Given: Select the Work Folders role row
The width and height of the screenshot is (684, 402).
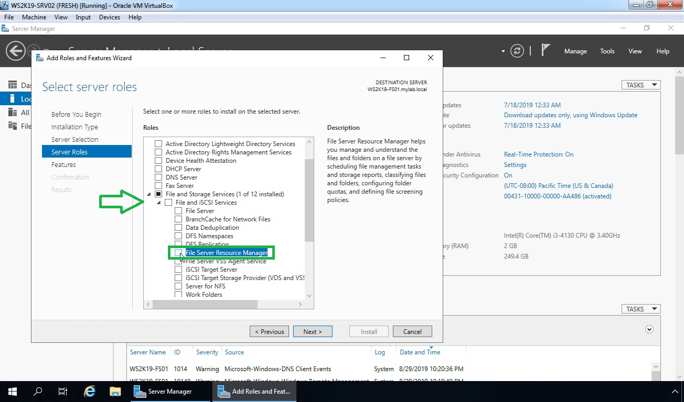Looking at the screenshot, I should [204, 295].
